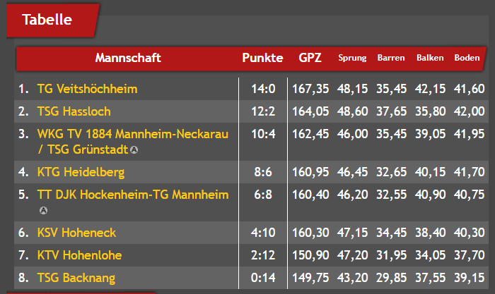This screenshot has height=294, width=495.
Task: Click the Boden column header
Action: coord(467,58)
